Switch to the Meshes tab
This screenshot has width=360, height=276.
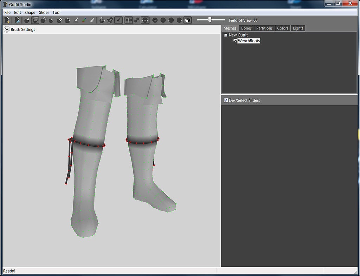[x=230, y=28]
